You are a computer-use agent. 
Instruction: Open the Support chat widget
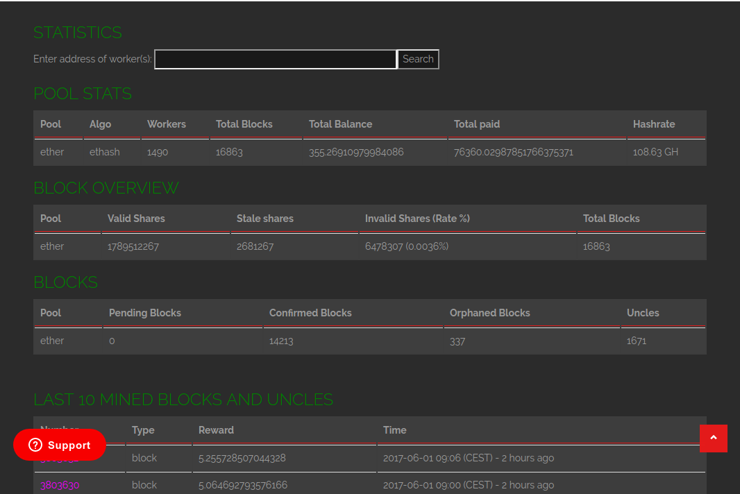tap(60, 445)
